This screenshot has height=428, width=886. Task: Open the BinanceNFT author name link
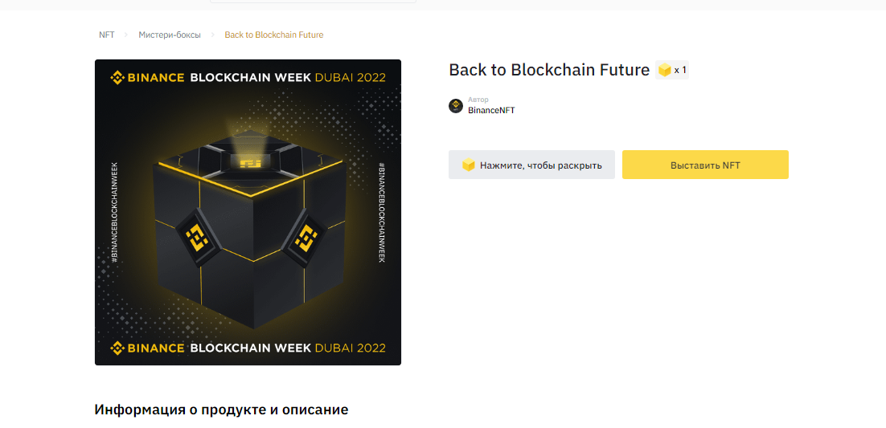(x=491, y=110)
